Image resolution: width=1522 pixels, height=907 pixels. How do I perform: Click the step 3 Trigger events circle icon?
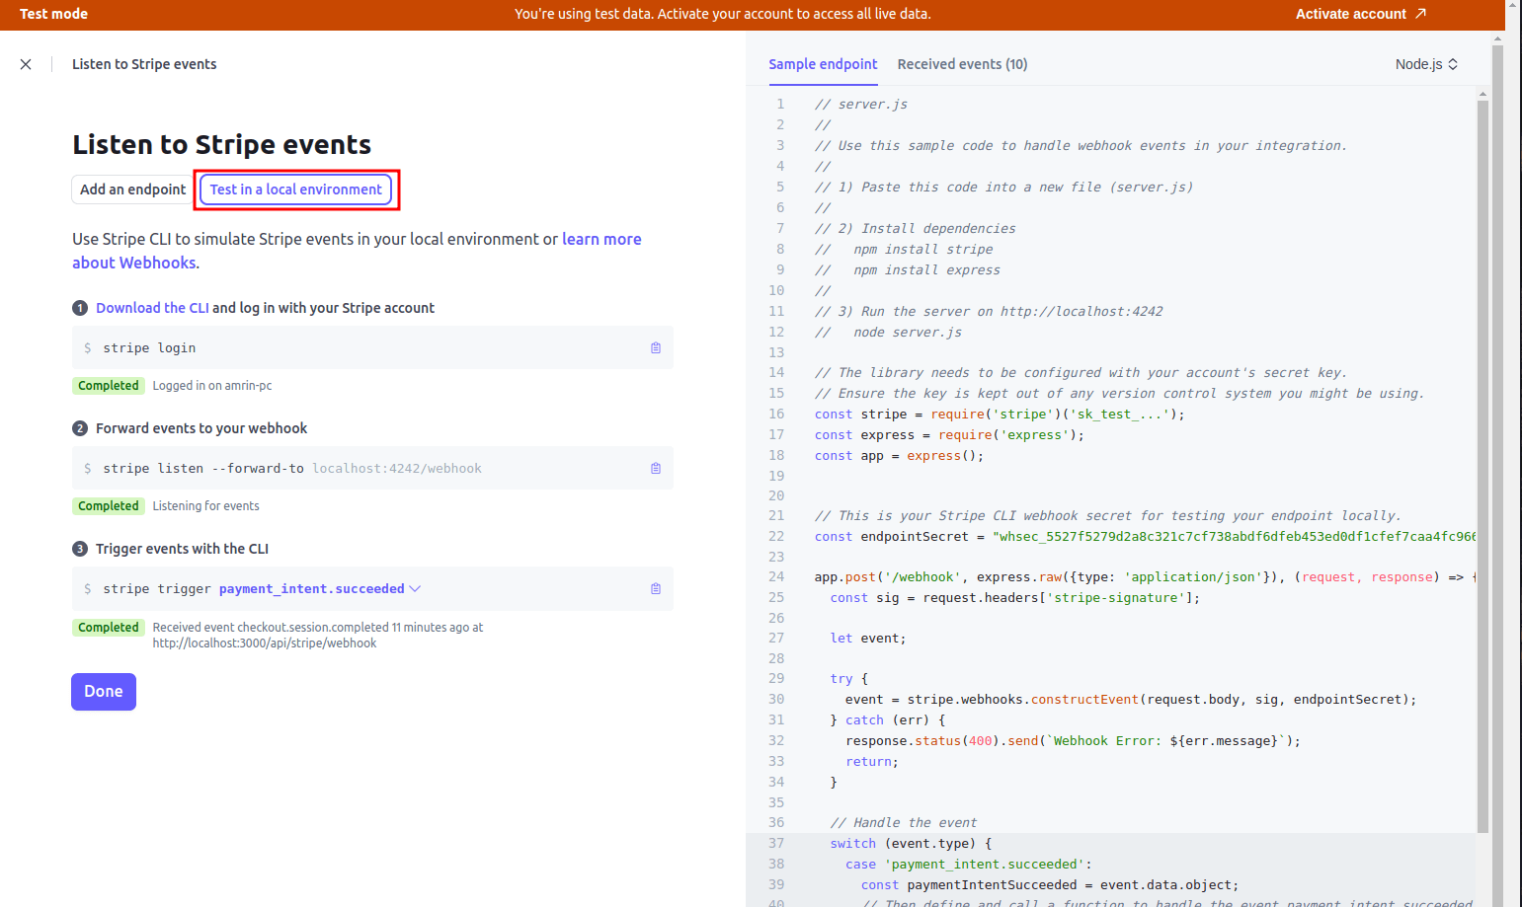[79, 549]
